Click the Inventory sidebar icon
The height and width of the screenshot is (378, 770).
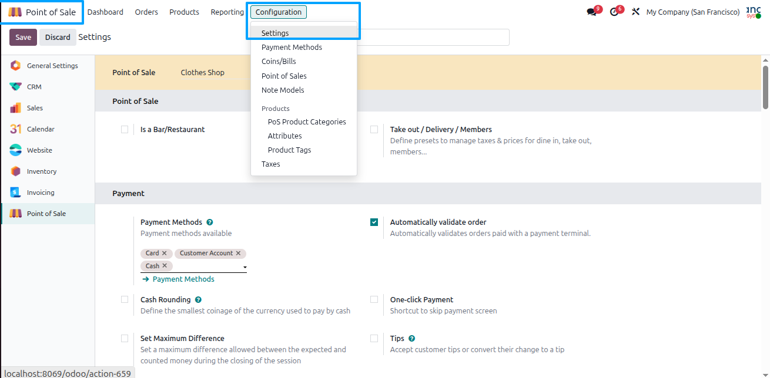(x=16, y=171)
